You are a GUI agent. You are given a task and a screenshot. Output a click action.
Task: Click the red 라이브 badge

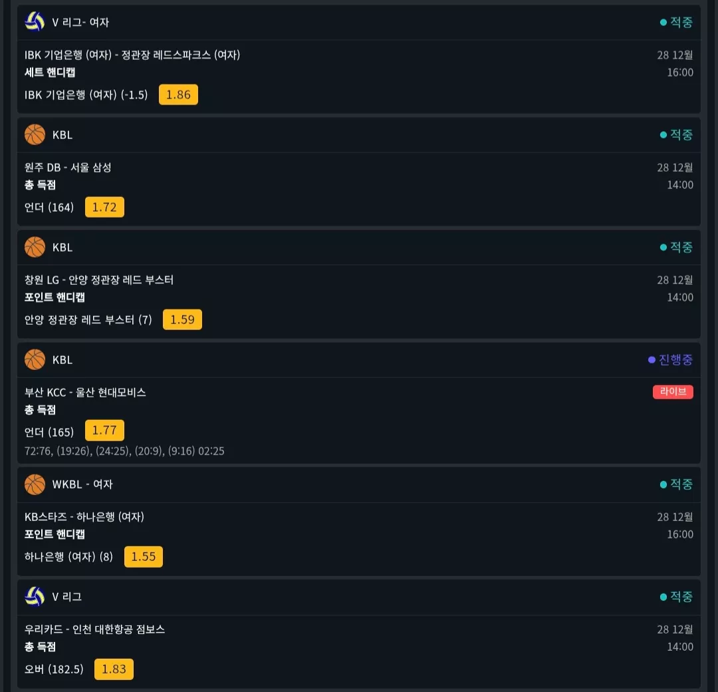coord(673,392)
